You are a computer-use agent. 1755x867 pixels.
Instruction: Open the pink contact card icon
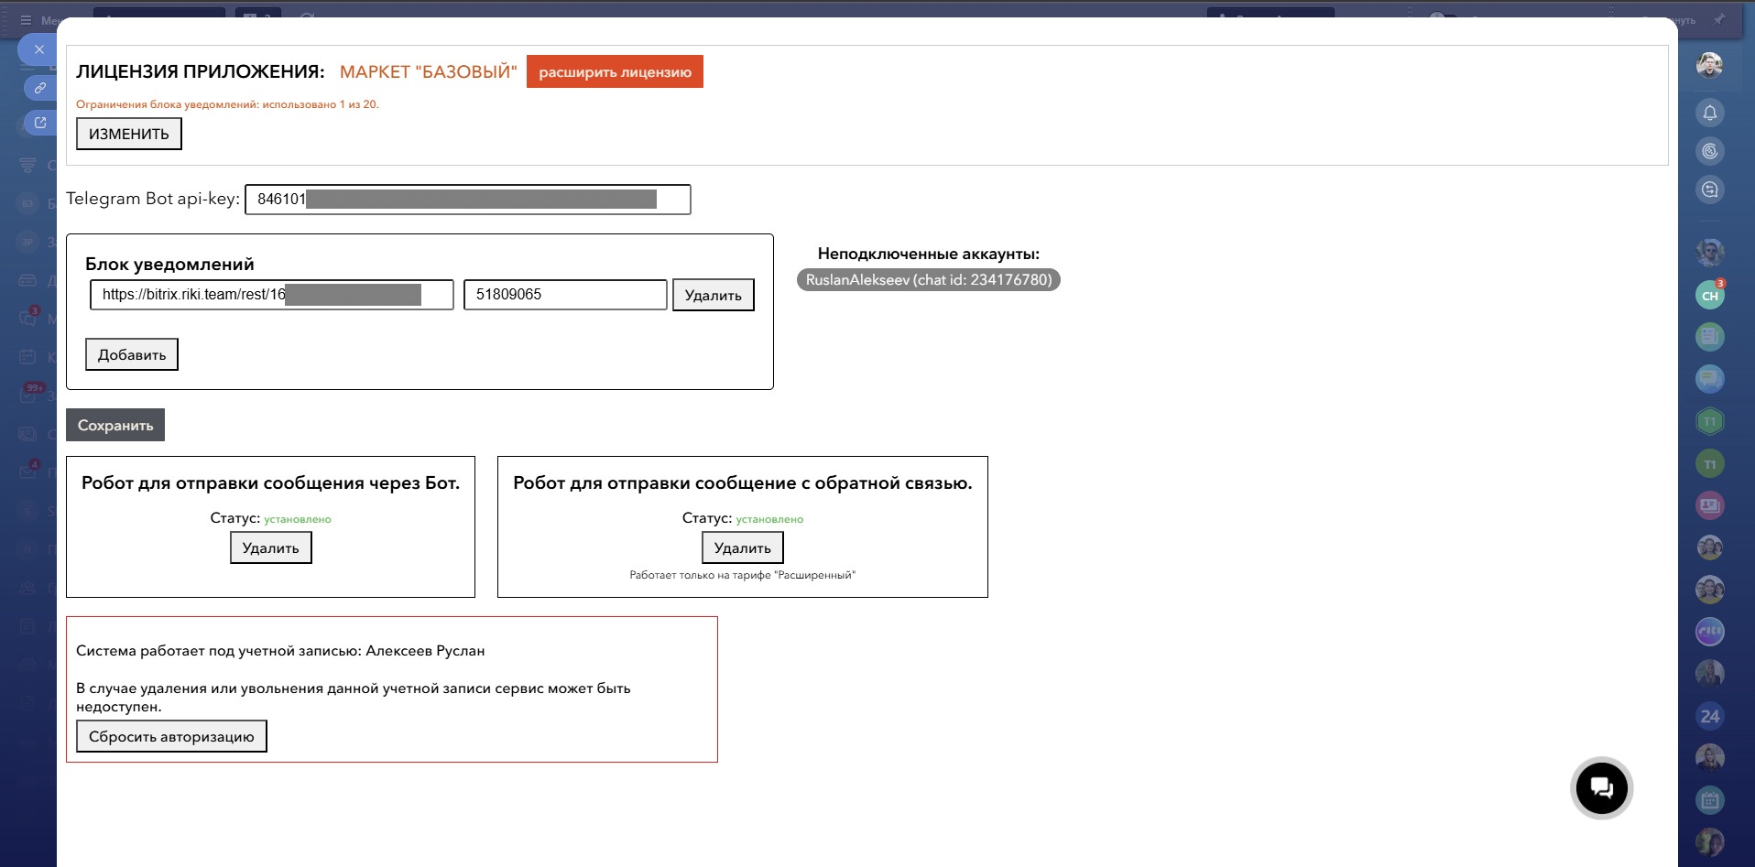pyautogui.click(x=1709, y=504)
